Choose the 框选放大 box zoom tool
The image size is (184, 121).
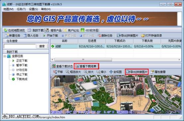[73, 72]
